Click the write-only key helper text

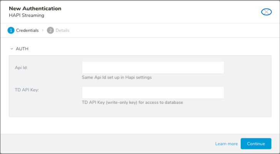click(x=132, y=102)
